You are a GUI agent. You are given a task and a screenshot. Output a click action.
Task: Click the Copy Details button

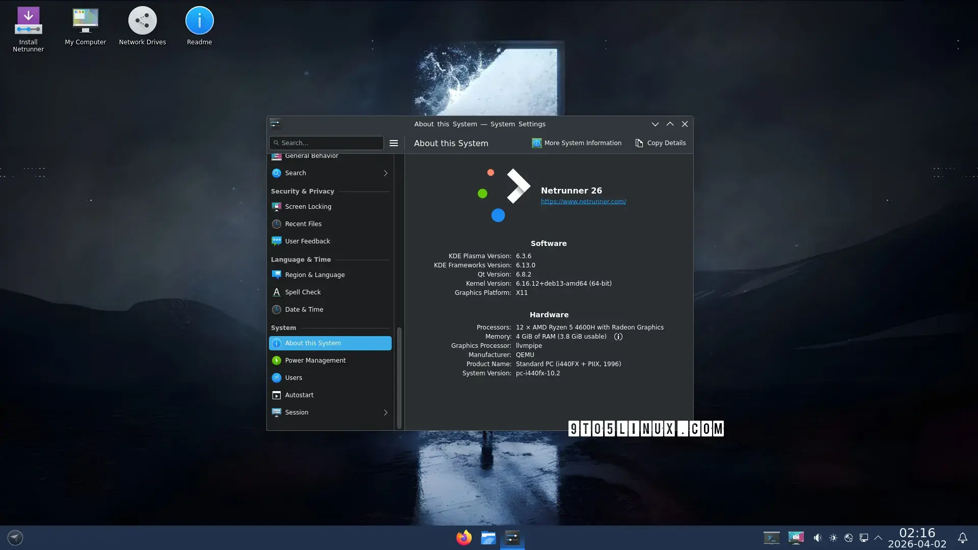pos(660,143)
